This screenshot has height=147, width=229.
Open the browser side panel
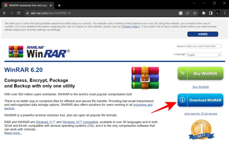[211, 13]
